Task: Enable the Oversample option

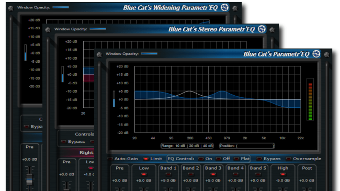Action: click(x=288, y=159)
